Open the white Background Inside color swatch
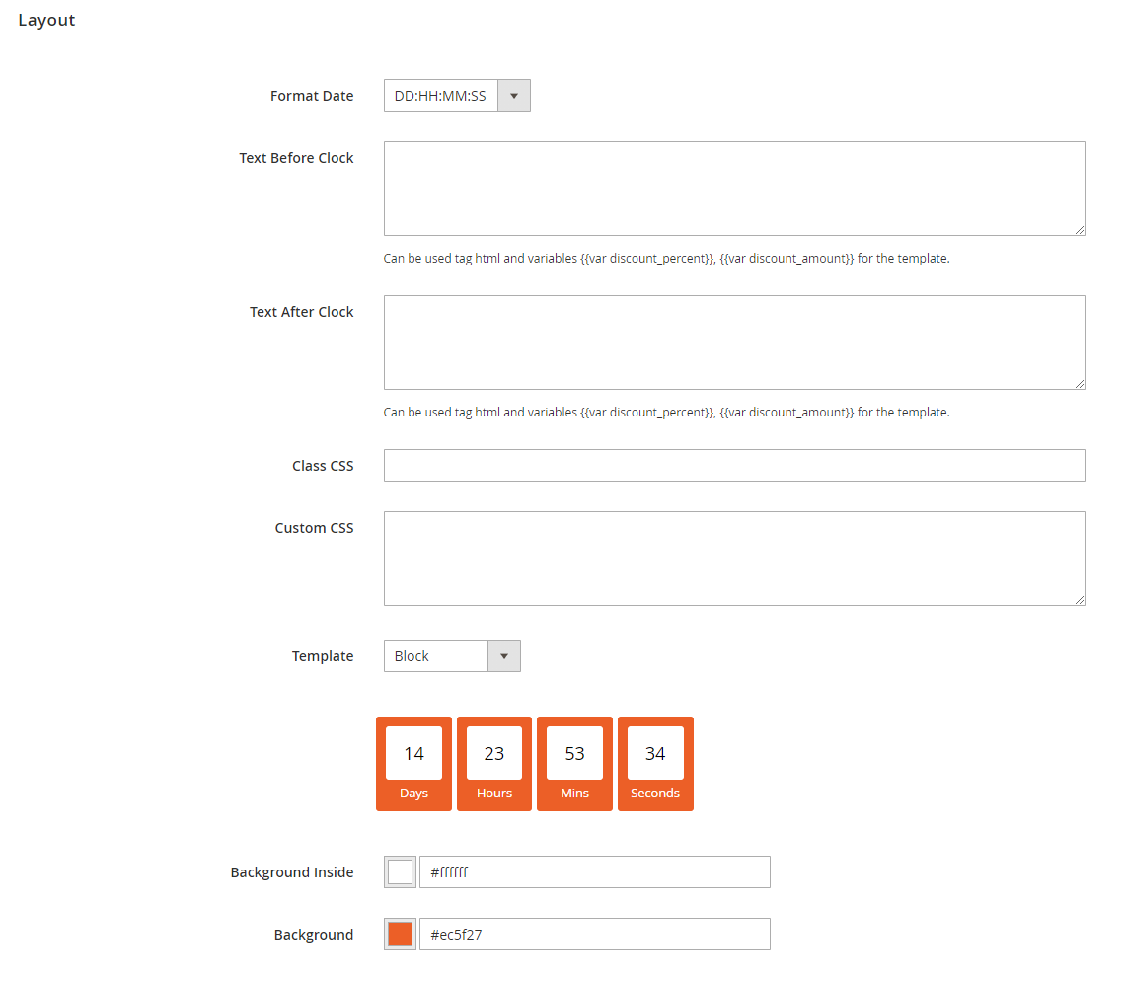The image size is (1125, 983). (398, 871)
